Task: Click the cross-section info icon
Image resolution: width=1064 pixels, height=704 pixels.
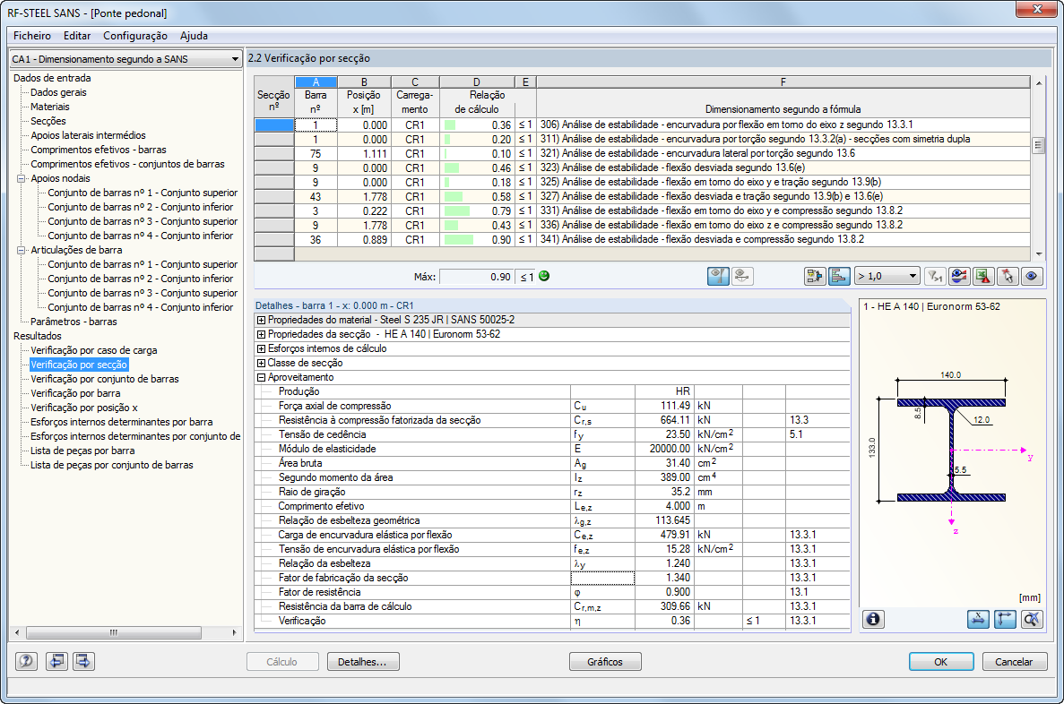Action: pos(873,619)
